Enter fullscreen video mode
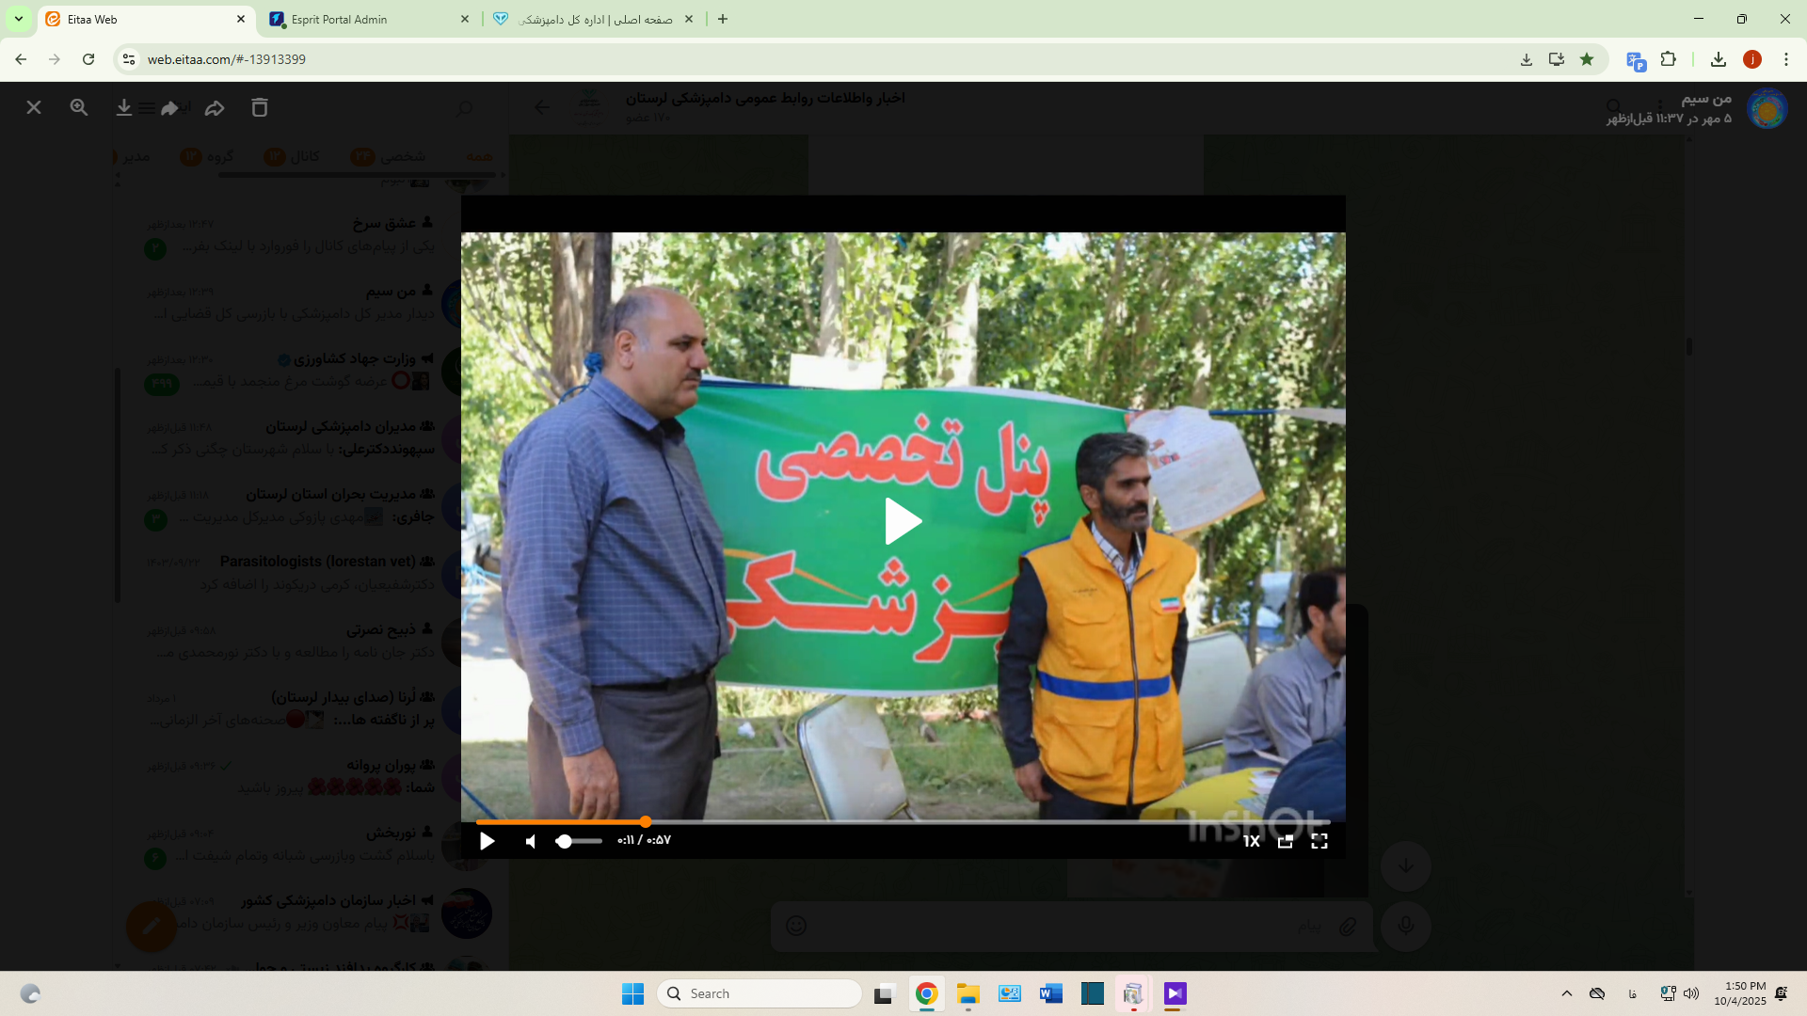 click(x=1319, y=841)
